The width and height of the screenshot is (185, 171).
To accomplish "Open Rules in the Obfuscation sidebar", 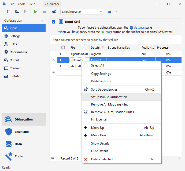I will [13, 44].
